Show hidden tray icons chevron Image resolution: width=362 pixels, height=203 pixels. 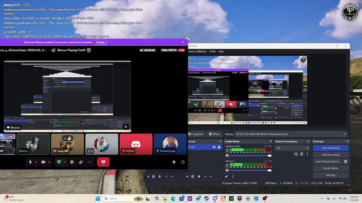[x=322, y=198]
